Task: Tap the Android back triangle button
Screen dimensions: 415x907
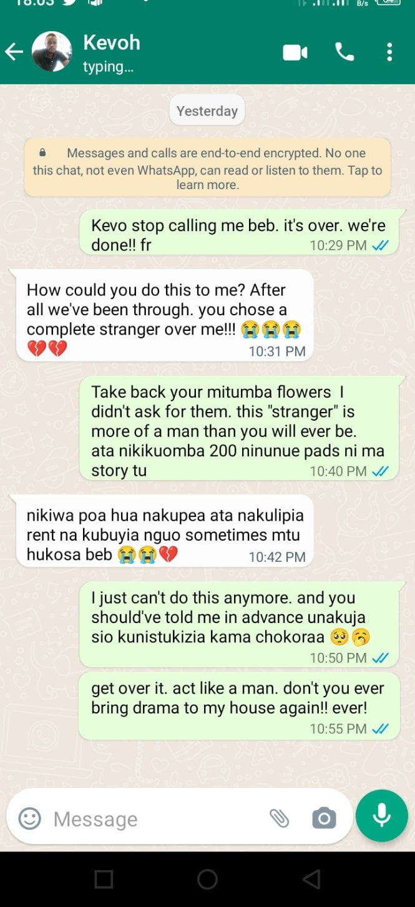Action: 311,879
